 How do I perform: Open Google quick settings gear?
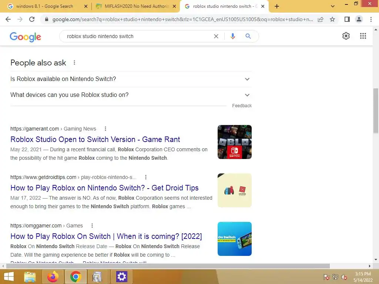346,36
